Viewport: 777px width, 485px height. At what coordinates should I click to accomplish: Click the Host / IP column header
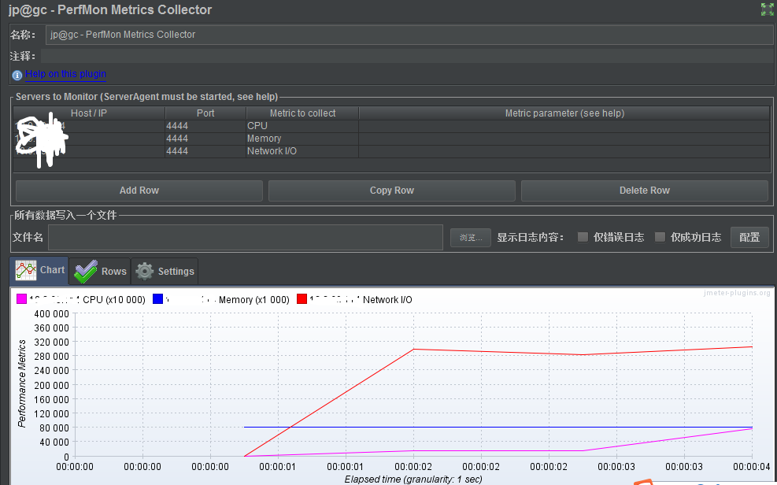tap(89, 113)
